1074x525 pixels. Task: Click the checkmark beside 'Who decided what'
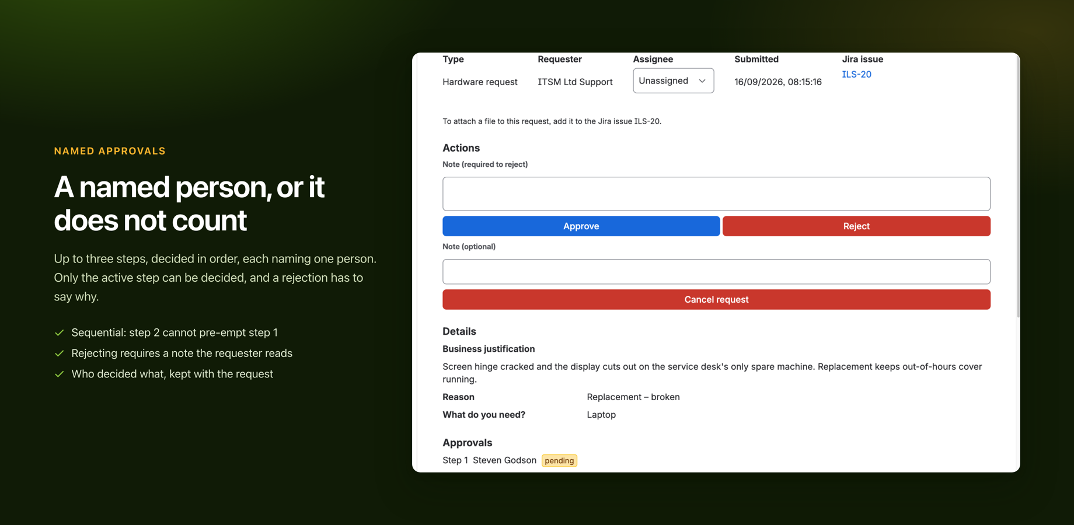(59, 374)
